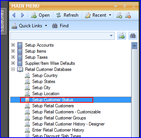The height and width of the screenshot is (138, 141).
Task: Click the Refresh toolbar button
Action: [x=67, y=15]
